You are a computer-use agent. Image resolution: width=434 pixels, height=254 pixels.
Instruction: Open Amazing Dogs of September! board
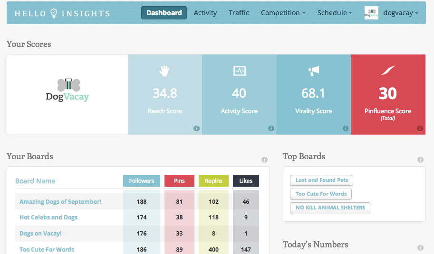click(60, 201)
